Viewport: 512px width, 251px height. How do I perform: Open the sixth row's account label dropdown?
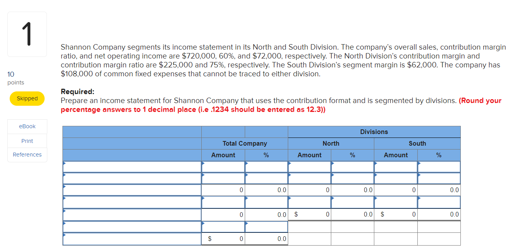click(x=132, y=227)
